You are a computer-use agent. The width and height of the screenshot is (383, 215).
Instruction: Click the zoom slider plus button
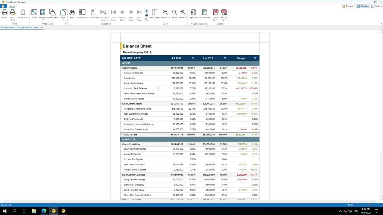[x=380, y=205]
